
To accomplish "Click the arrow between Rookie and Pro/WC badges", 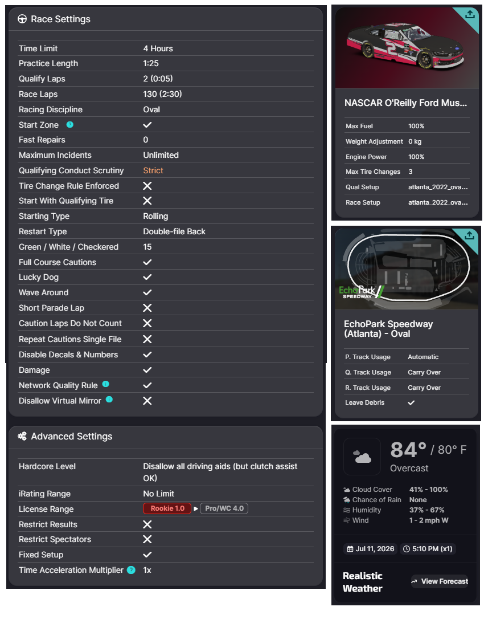I will pyautogui.click(x=196, y=508).
